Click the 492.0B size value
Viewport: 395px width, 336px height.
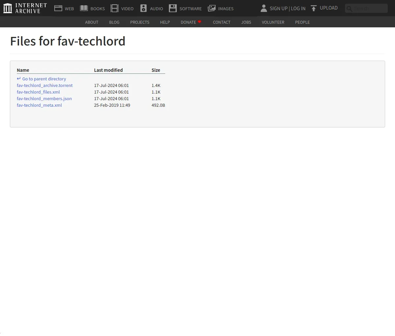tap(158, 105)
